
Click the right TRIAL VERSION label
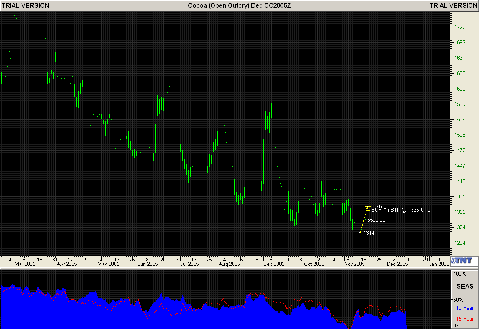coord(453,5)
